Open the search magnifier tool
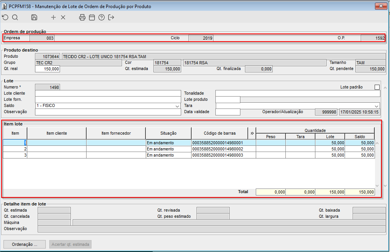 click(15, 17)
